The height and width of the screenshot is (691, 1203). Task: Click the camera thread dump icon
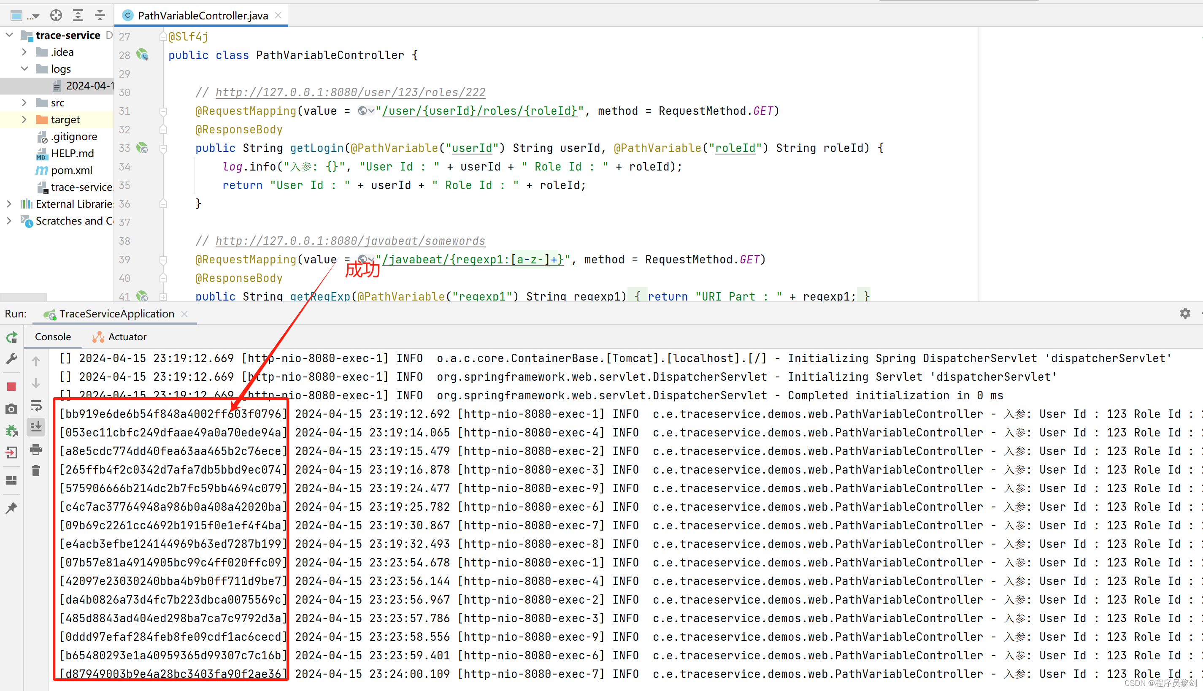pos(12,409)
